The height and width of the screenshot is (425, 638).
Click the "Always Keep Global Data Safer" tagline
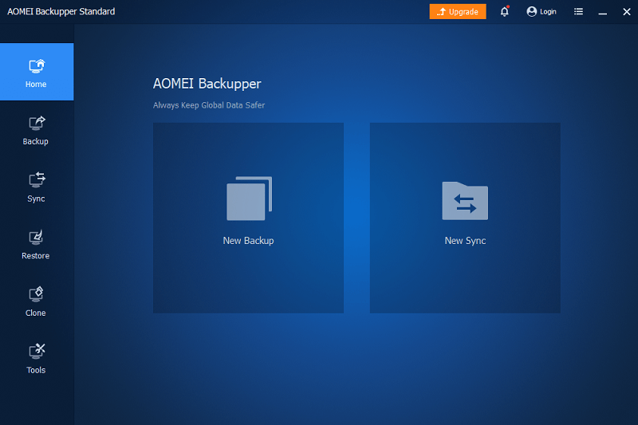click(x=209, y=105)
